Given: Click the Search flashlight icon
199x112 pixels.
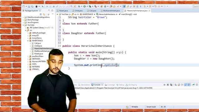Looking at the screenshot, I should (x=118, y=6).
